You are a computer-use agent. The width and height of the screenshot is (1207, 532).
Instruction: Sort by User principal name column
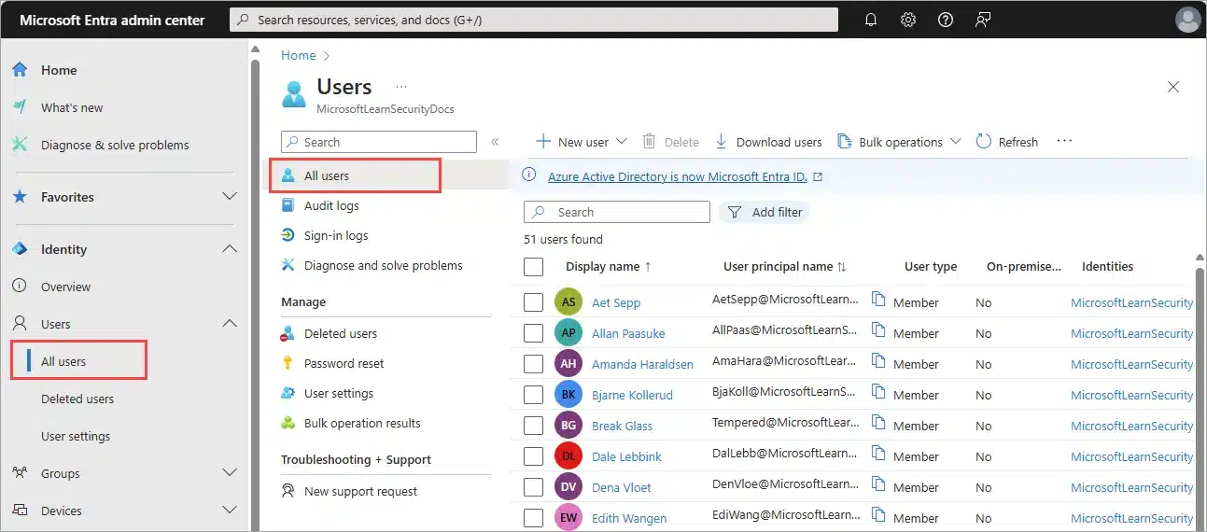[785, 266]
